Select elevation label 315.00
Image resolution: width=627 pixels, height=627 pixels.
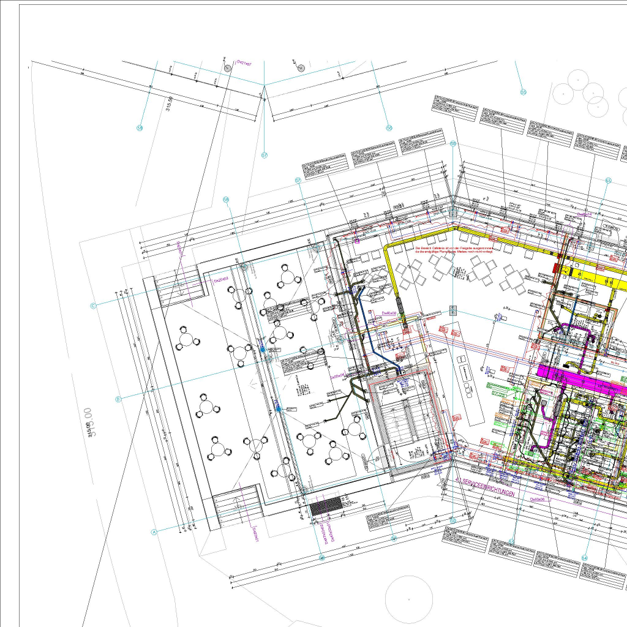coord(89,422)
